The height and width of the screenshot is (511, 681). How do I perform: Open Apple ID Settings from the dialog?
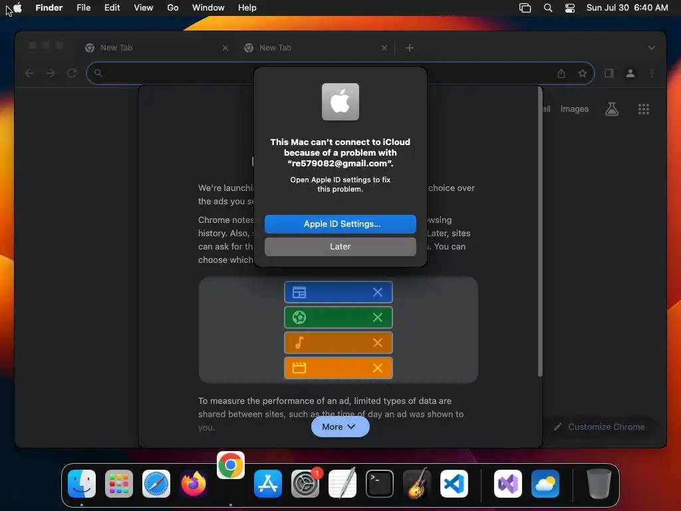[340, 224]
